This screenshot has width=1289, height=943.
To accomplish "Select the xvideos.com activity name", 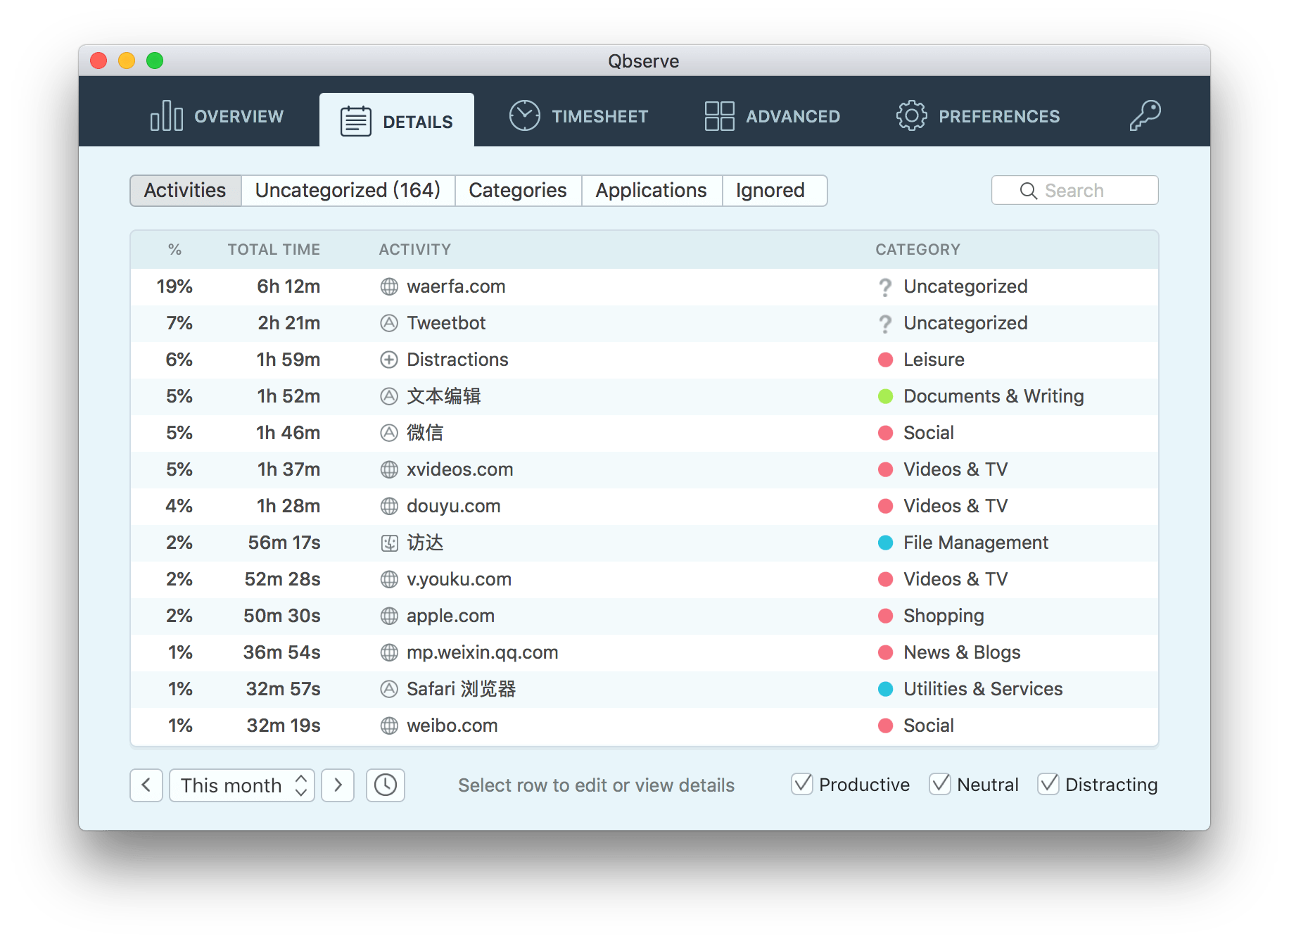I will click(x=460, y=470).
